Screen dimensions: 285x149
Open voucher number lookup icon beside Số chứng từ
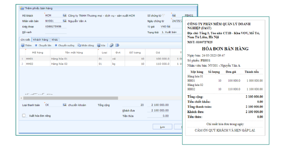[174, 15]
